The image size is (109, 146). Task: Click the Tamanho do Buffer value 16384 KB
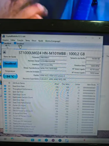93,59
